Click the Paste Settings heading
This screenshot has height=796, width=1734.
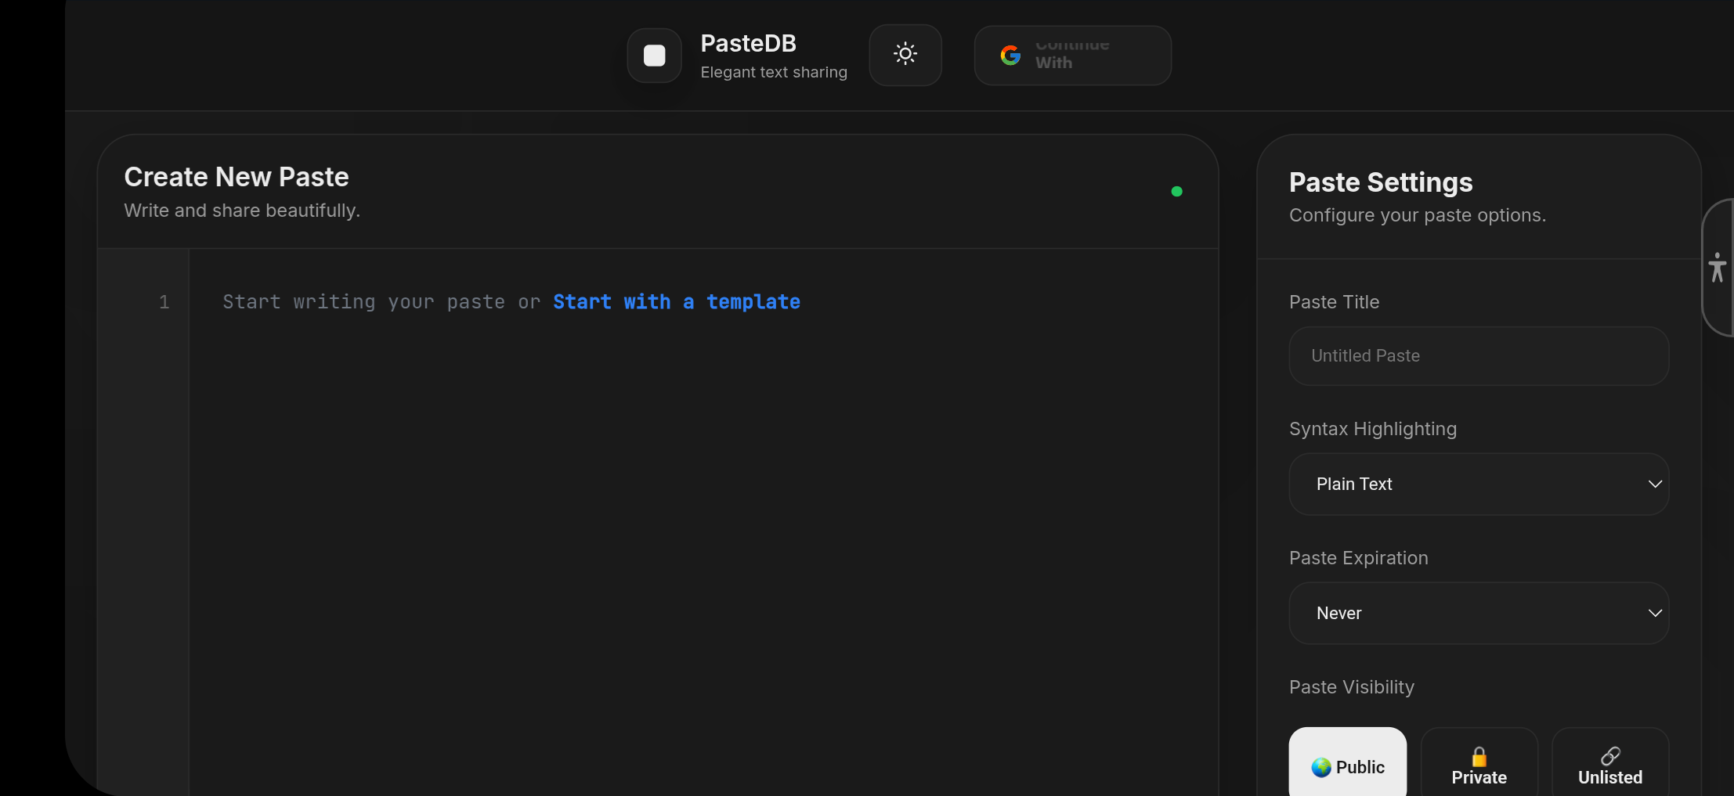click(x=1381, y=182)
